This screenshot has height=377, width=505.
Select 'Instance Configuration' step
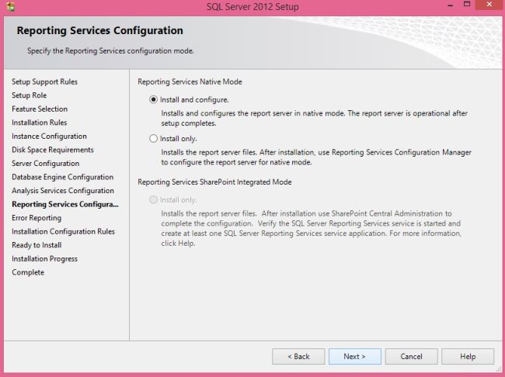[x=49, y=136]
